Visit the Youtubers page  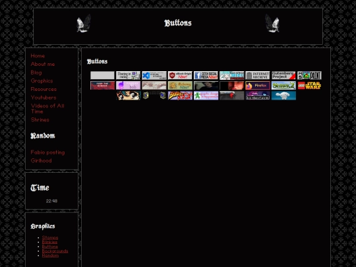pyautogui.click(x=44, y=98)
